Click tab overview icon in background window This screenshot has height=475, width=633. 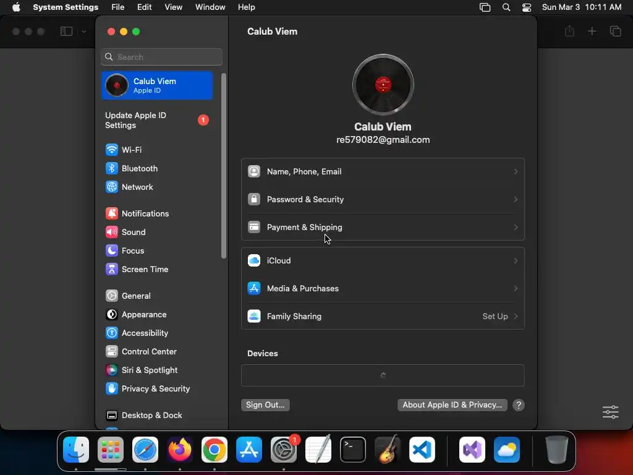tap(615, 32)
